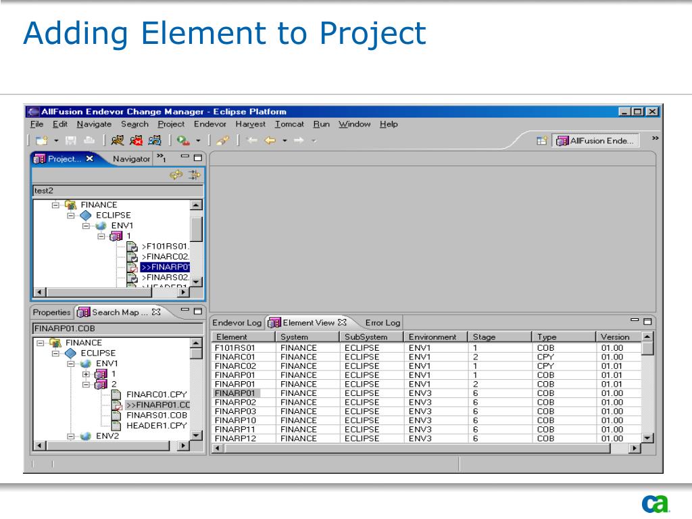Viewport: 692px width, 519px height.
Task: Click the yellow Back arrow icon
Action: [x=270, y=141]
